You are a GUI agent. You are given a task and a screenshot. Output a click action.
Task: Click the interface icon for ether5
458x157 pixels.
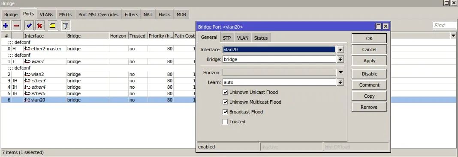(x=27, y=93)
